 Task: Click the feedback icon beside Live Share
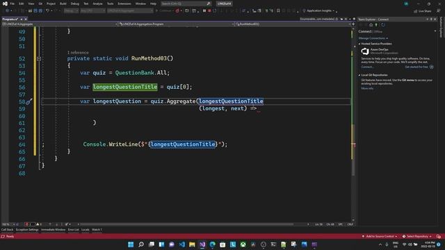coord(439,11)
